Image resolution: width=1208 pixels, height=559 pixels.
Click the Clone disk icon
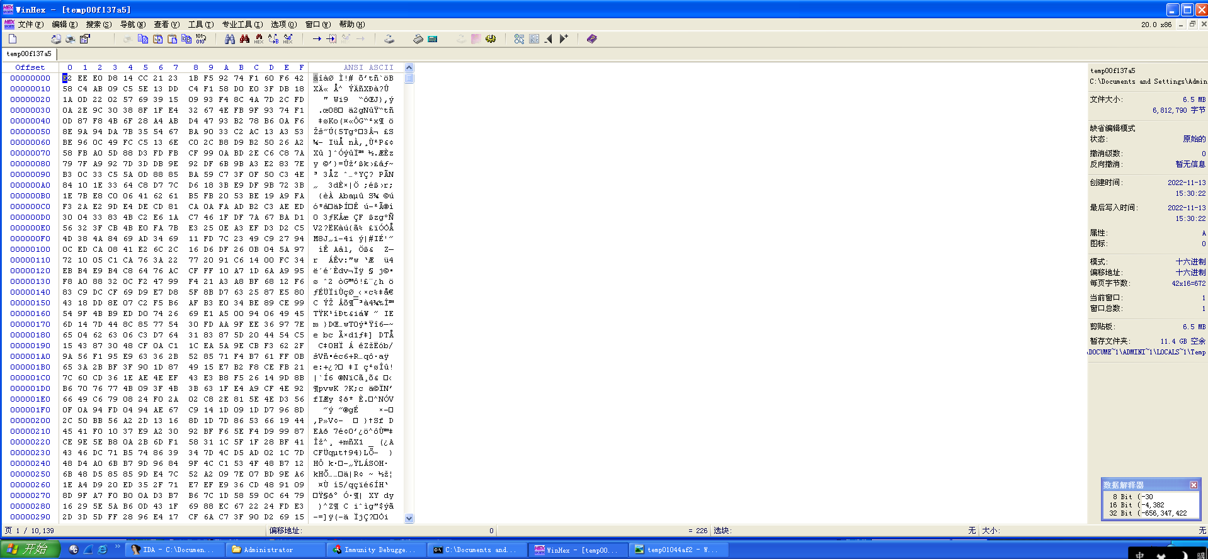tap(389, 39)
